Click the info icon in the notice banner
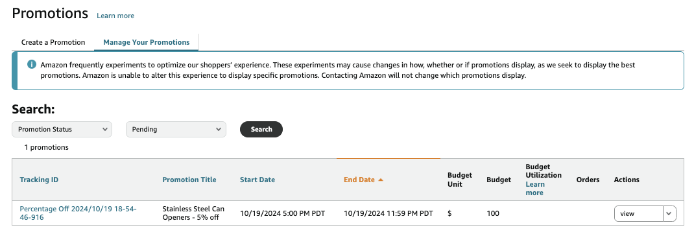Viewport: 694px width, 247px height. (32, 65)
